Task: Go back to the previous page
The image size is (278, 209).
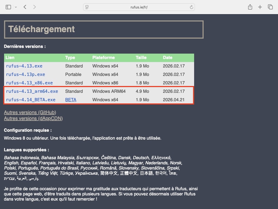Action: click(25, 7)
